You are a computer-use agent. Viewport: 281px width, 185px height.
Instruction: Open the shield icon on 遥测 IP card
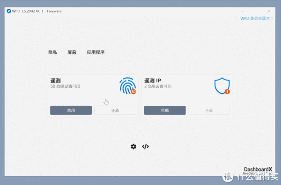coord(222,86)
